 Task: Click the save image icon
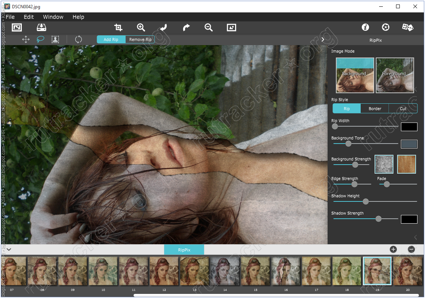(41, 27)
